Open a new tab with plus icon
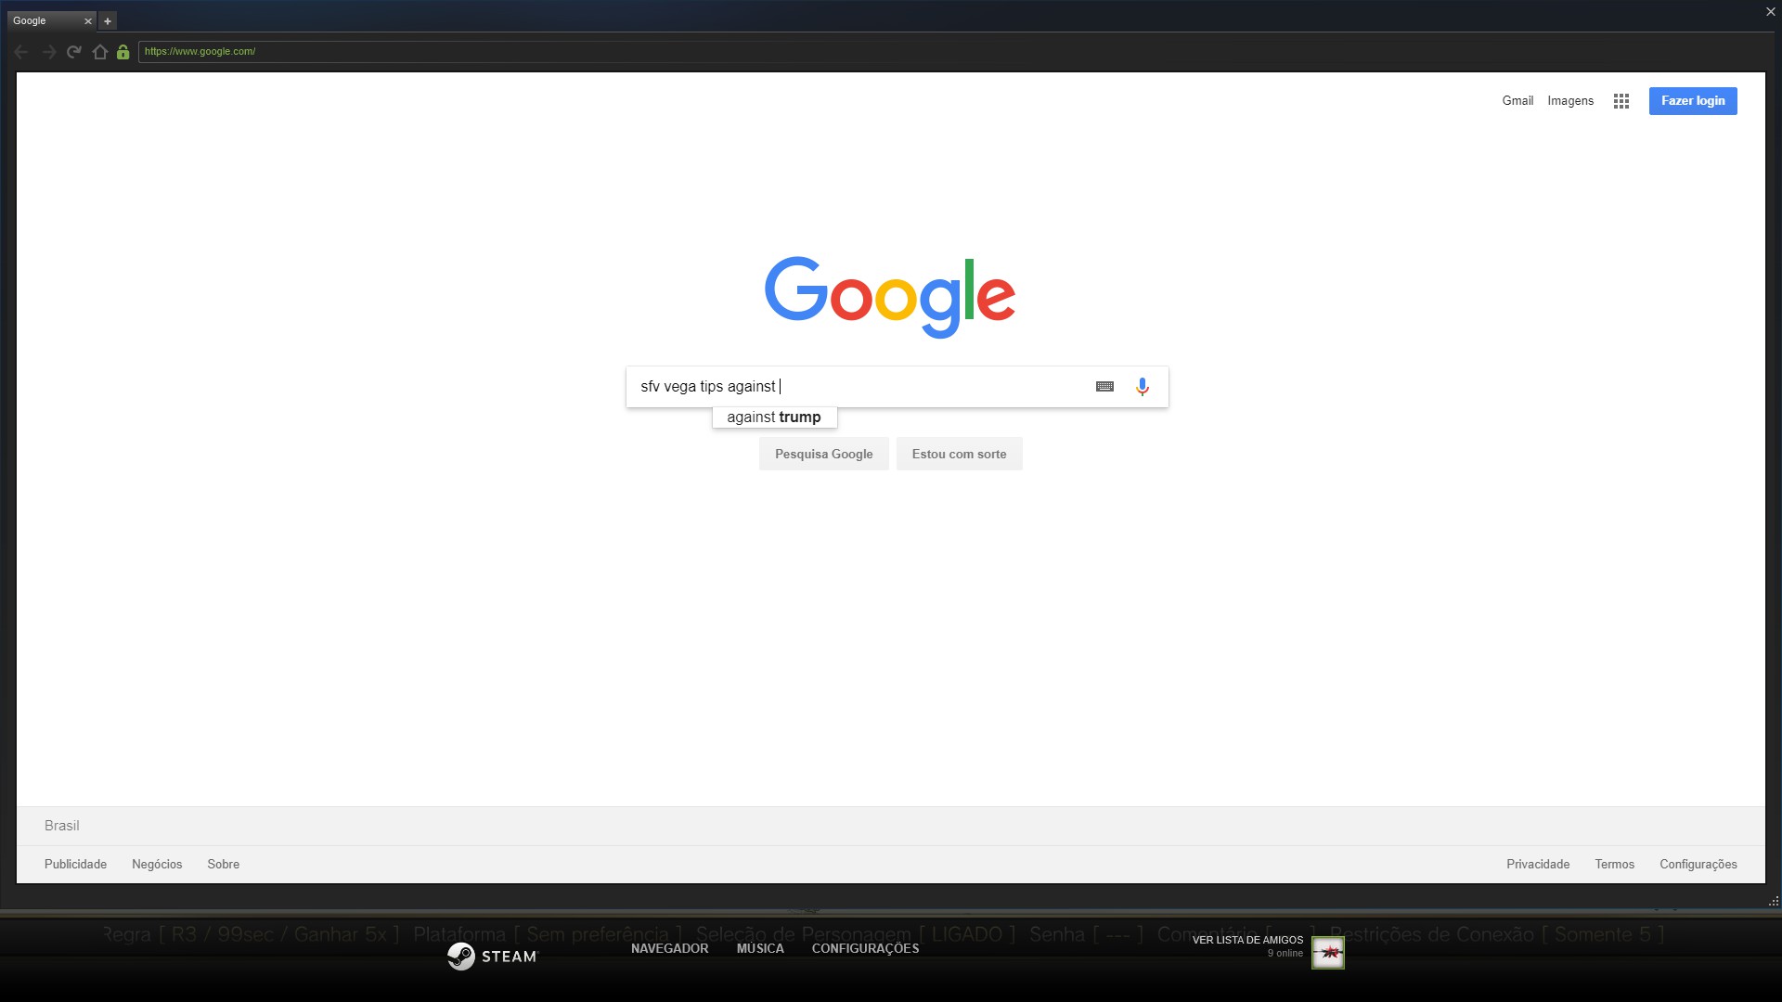Screen dimensions: 1782x1002 (x=108, y=21)
